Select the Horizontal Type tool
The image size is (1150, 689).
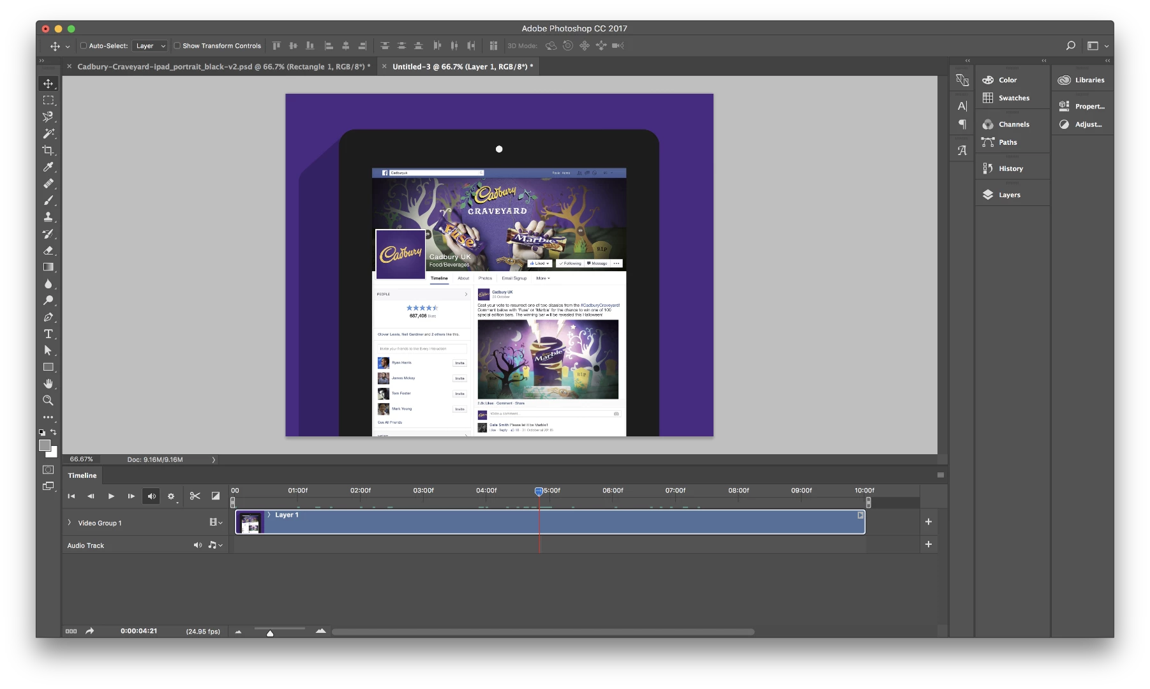click(48, 334)
